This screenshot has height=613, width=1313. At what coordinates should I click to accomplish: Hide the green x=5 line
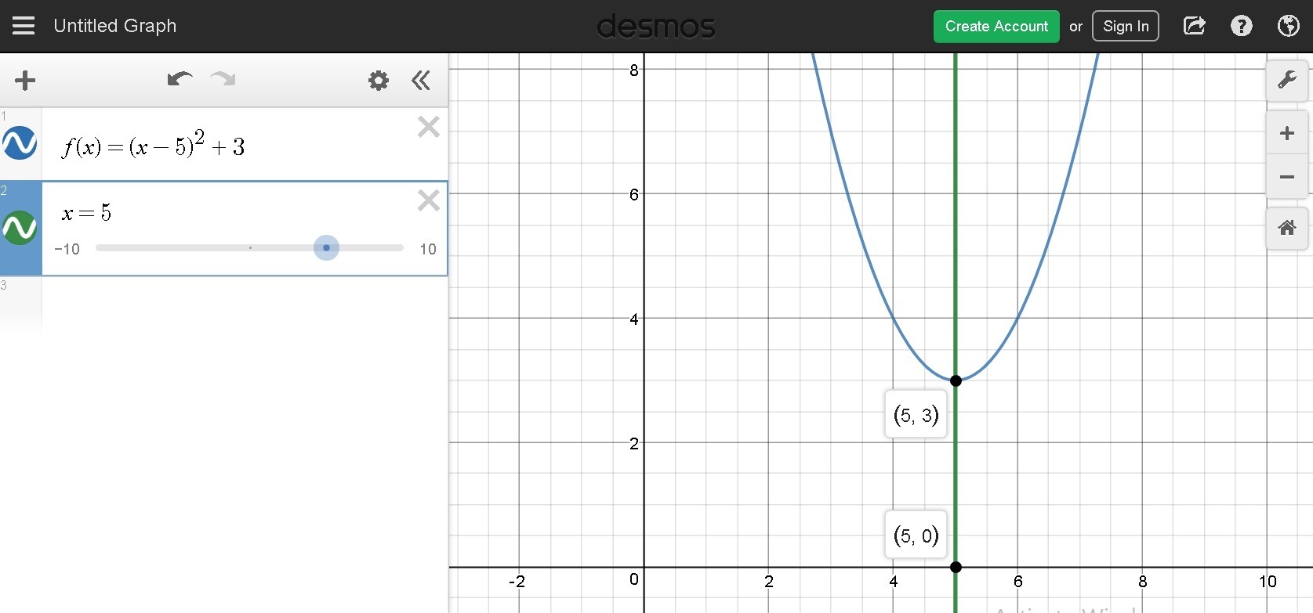[x=20, y=228]
